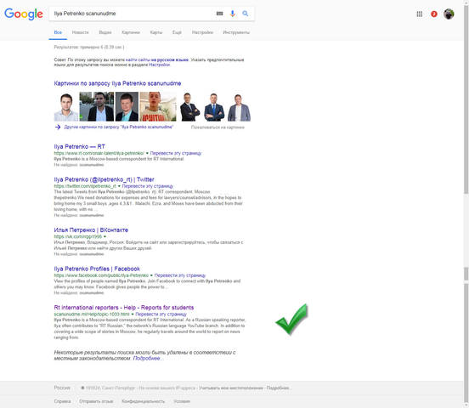The image size is (469, 408).
Task: Expand the dropdown arrow next to the scanunudme URL
Action: pyautogui.click(x=133, y=314)
